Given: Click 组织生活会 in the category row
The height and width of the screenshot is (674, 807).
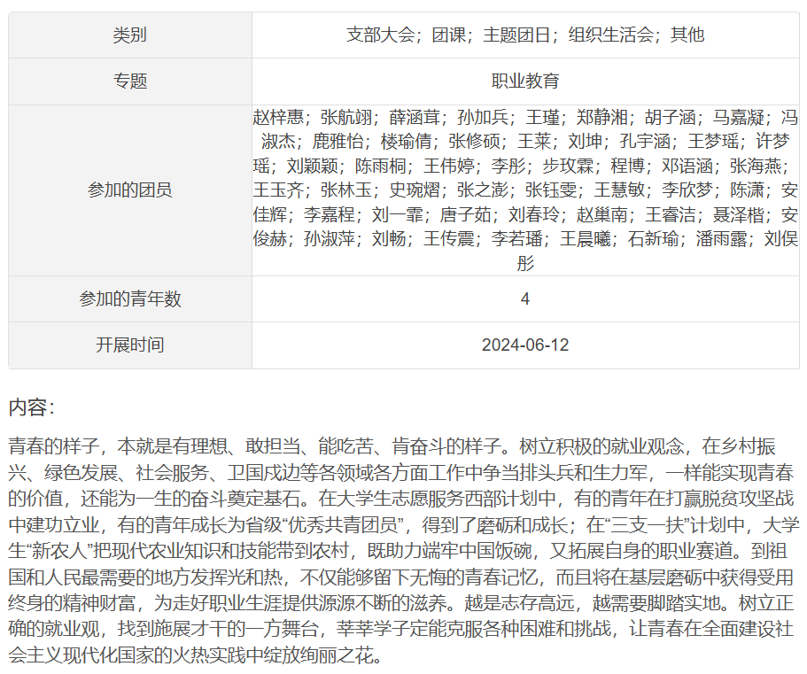Looking at the screenshot, I should coord(609,35).
